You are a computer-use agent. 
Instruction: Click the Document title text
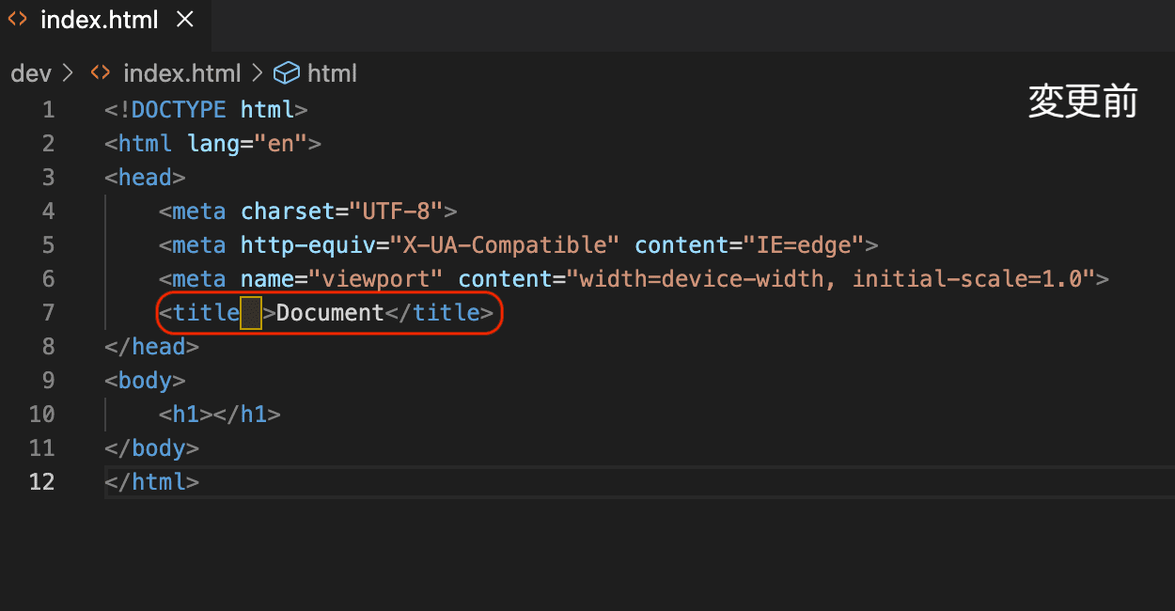tap(330, 313)
